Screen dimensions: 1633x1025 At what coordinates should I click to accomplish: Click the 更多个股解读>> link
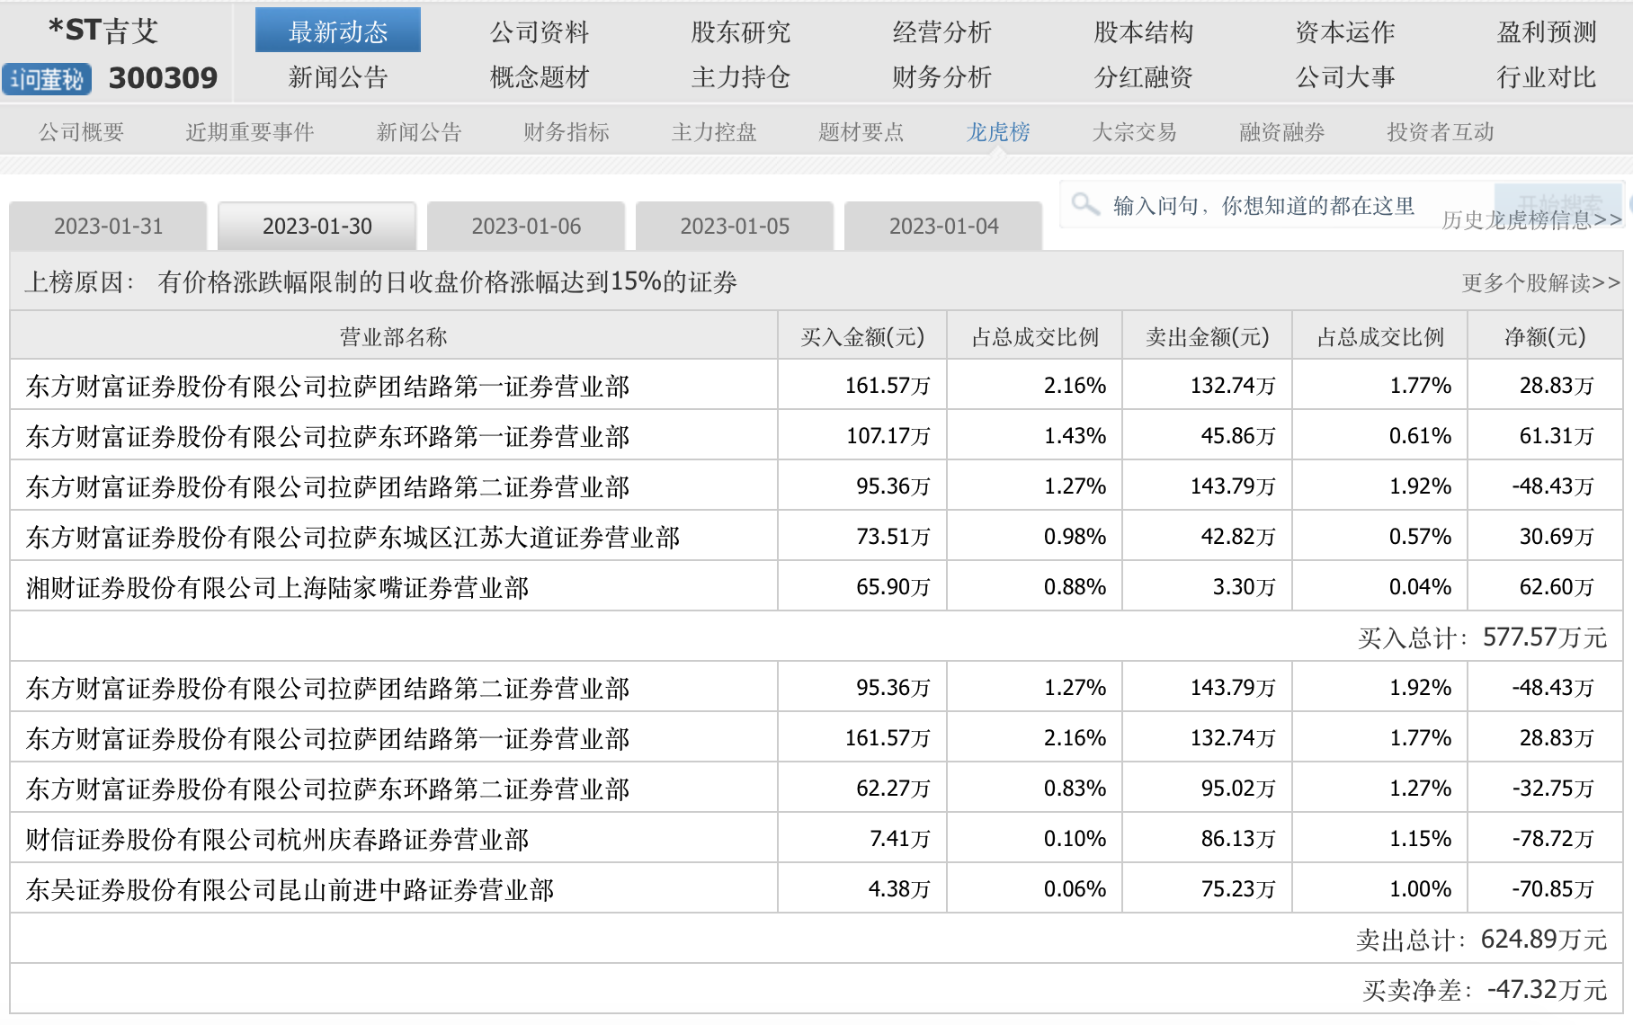point(1540,283)
